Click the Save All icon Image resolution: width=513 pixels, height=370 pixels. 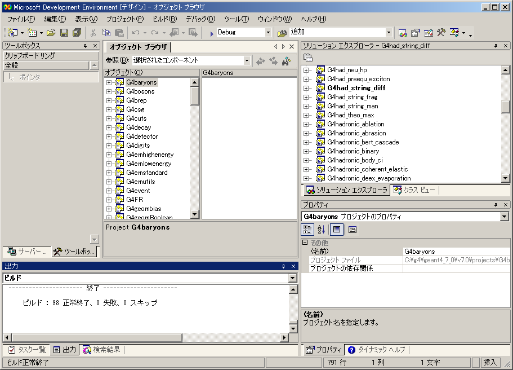pos(77,33)
